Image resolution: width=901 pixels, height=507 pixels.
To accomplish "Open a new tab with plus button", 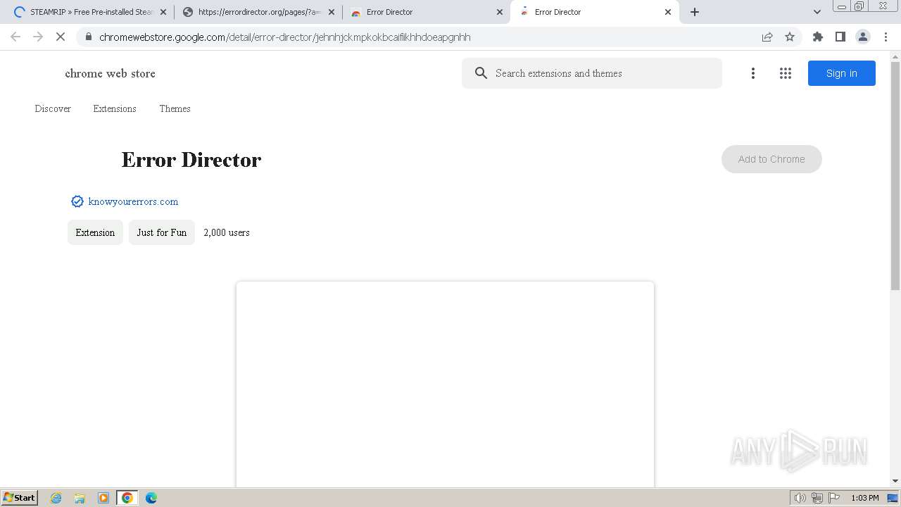I will 695,12.
